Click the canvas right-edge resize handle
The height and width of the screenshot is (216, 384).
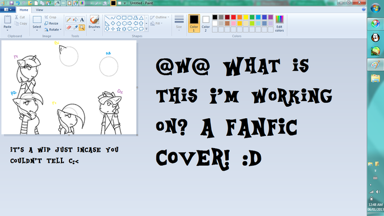pyautogui.click(x=137, y=87)
